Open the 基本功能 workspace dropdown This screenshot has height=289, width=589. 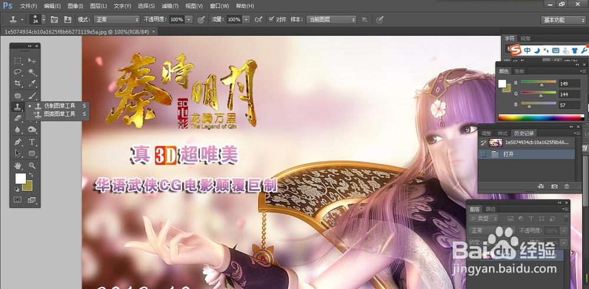click(x=564, y=20)
